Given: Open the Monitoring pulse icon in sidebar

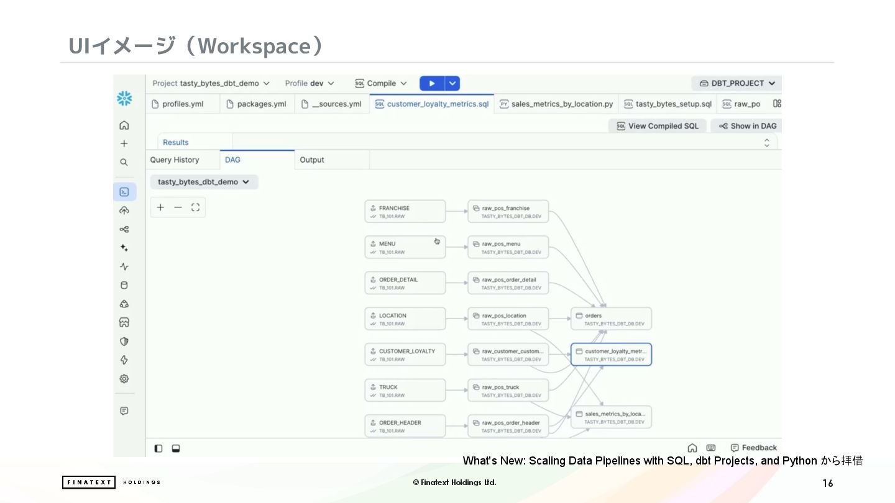Looking at the screenshot, I should (124, 266).
